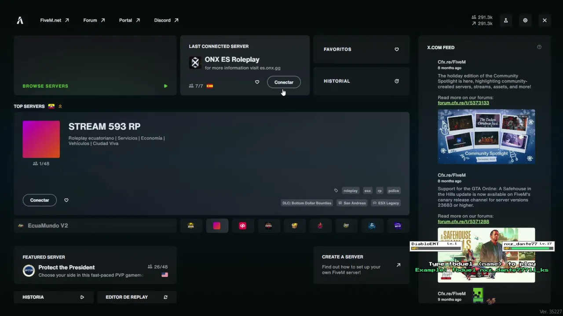Click the 'ESX Legacy' label
The width and height of the screenshot is (563, 316).
coord(386,203)
